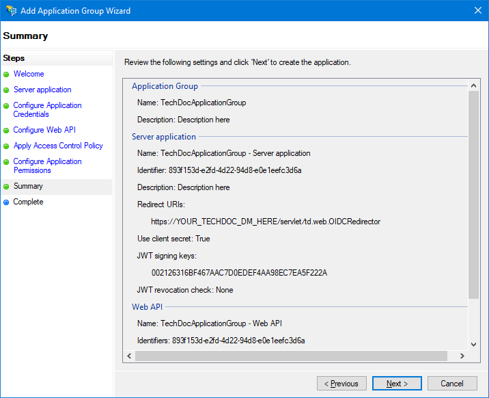Viewport: 489px width, 398px height.
Task: Click the 'JWT signing keys:' label
Action: (167, 256)
